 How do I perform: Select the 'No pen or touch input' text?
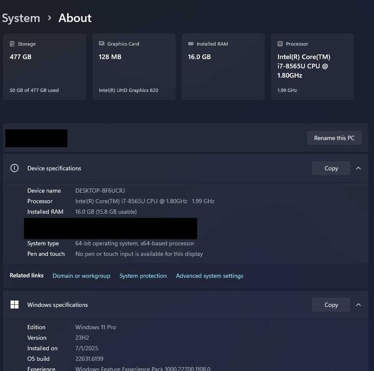click(x=139, y=254)
